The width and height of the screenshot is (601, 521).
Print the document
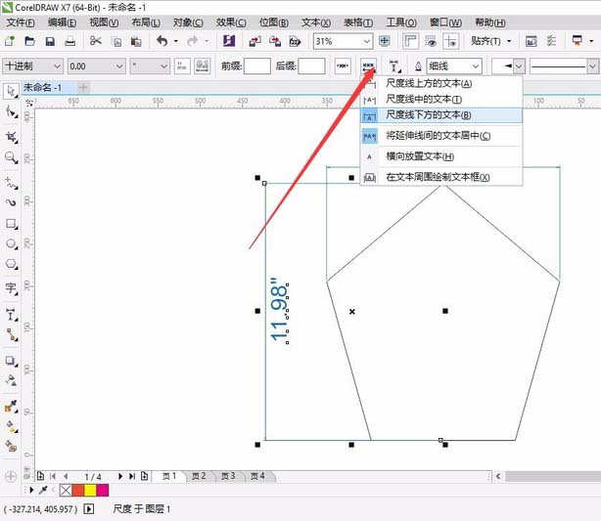click(69, 41)
